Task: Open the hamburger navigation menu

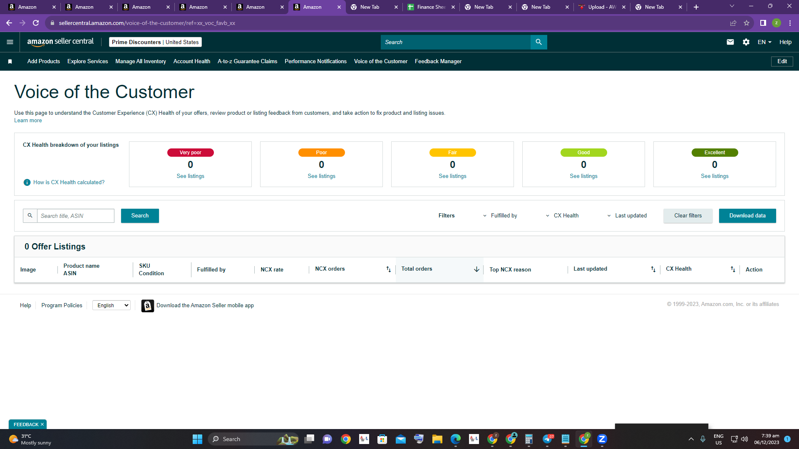Action: (10, 42)
